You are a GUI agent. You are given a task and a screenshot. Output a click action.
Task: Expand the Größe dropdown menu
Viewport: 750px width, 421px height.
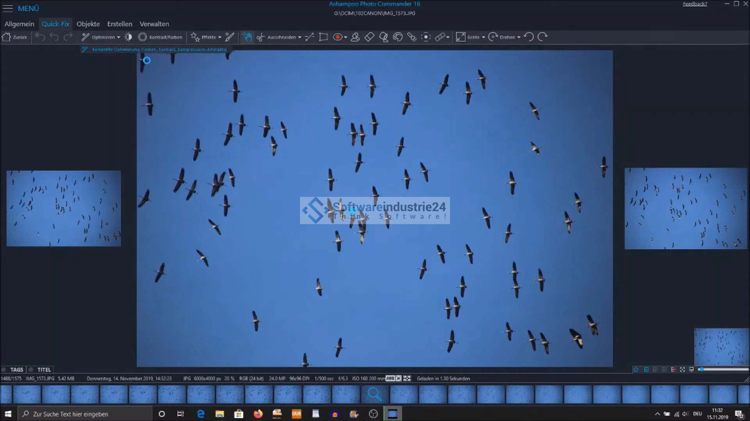click(x=484, y=37)
